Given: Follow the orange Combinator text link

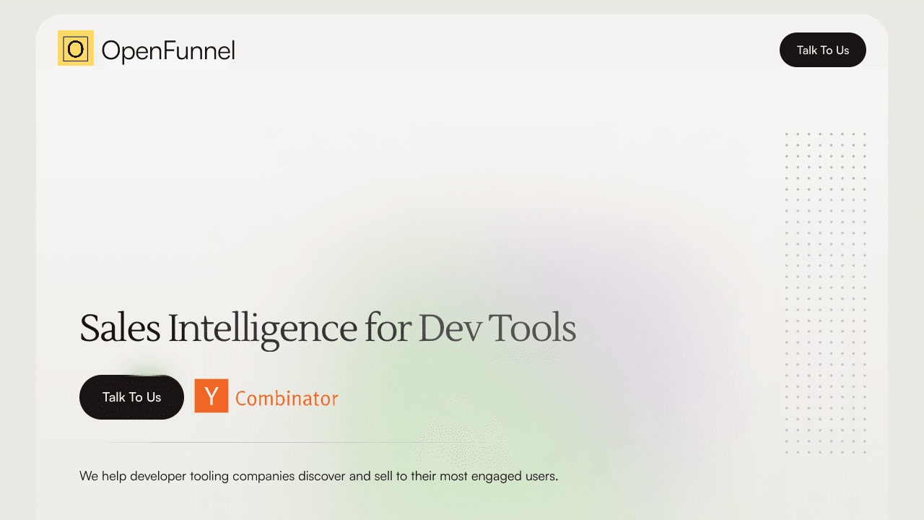Looking at the screenshot, I should tap(287, 399).
